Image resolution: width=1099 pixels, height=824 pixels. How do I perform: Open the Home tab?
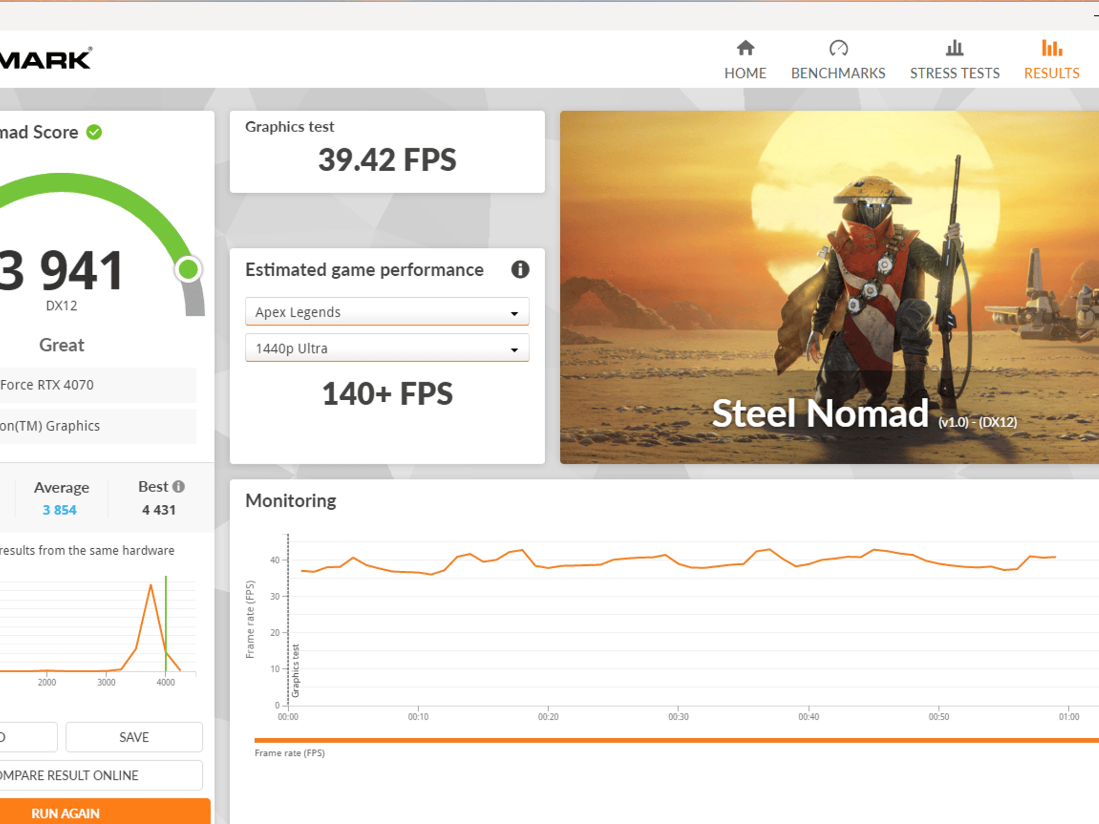pos(745,60)
